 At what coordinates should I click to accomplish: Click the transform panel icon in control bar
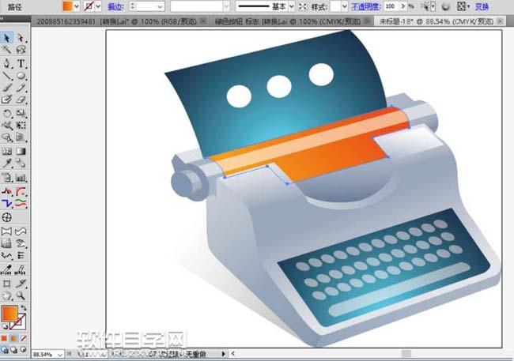click(462, 6)
